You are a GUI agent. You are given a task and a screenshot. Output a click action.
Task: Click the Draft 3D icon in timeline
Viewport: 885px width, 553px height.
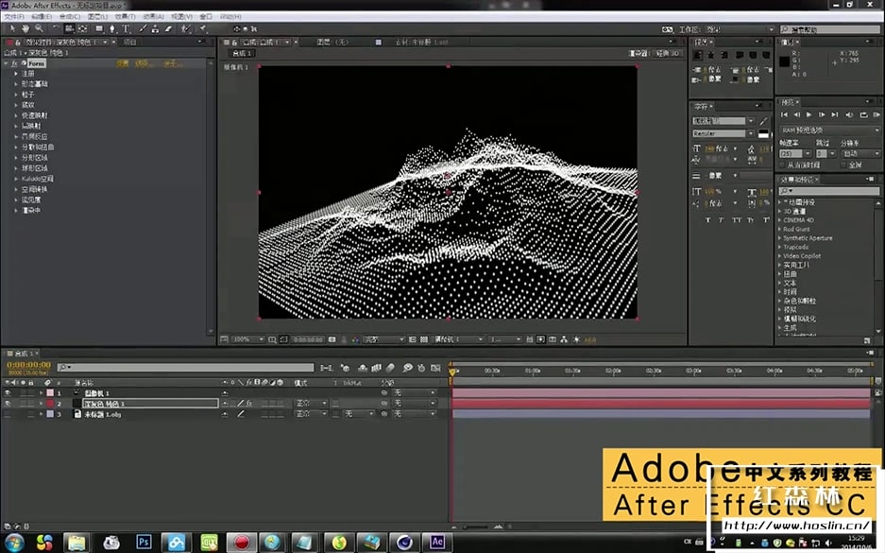[x=345, y=368]
